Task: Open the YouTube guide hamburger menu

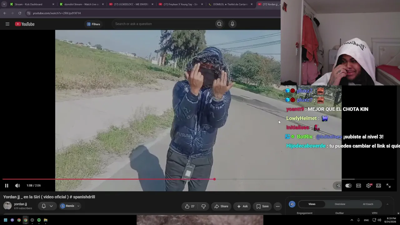Action: click(x=7, y=24)
